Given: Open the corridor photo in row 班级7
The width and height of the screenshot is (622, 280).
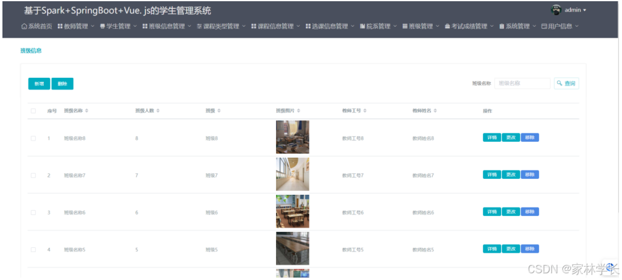Looking at the screenshot, I should tap(292, 175).
